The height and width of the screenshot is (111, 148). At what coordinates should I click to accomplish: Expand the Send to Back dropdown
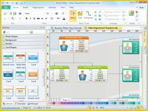click(x=120, y=16)
